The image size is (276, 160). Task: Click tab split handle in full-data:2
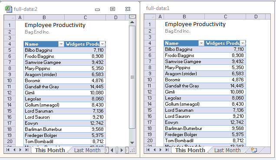(x=107, y=150)
